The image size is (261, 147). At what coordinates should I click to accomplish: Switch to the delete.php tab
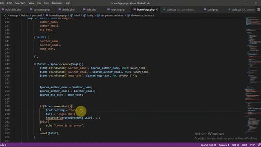coord(68,10)
